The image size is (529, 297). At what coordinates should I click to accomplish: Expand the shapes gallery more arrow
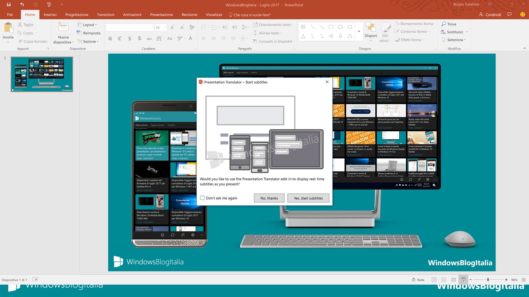[x=359, y=32]
